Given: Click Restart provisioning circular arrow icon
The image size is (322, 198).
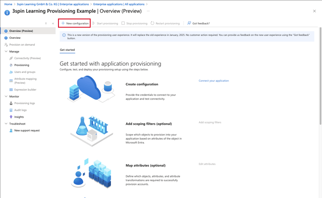Looking at the screenshot, I should click(153, 23).
